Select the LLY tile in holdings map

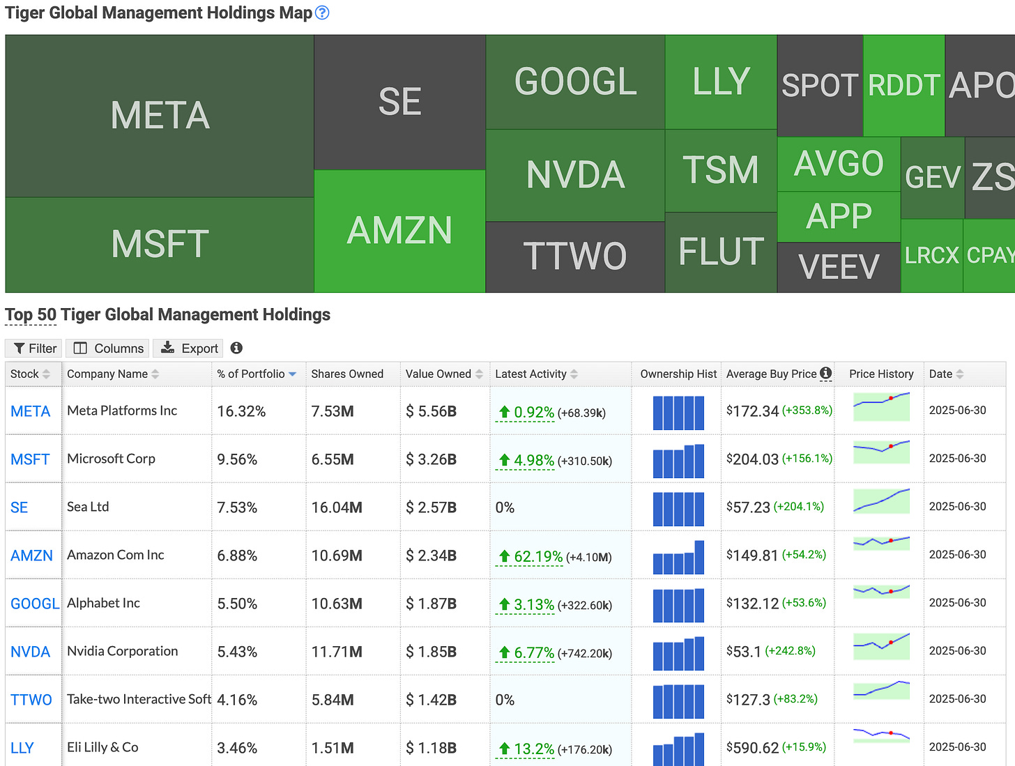tap(721, 82)
